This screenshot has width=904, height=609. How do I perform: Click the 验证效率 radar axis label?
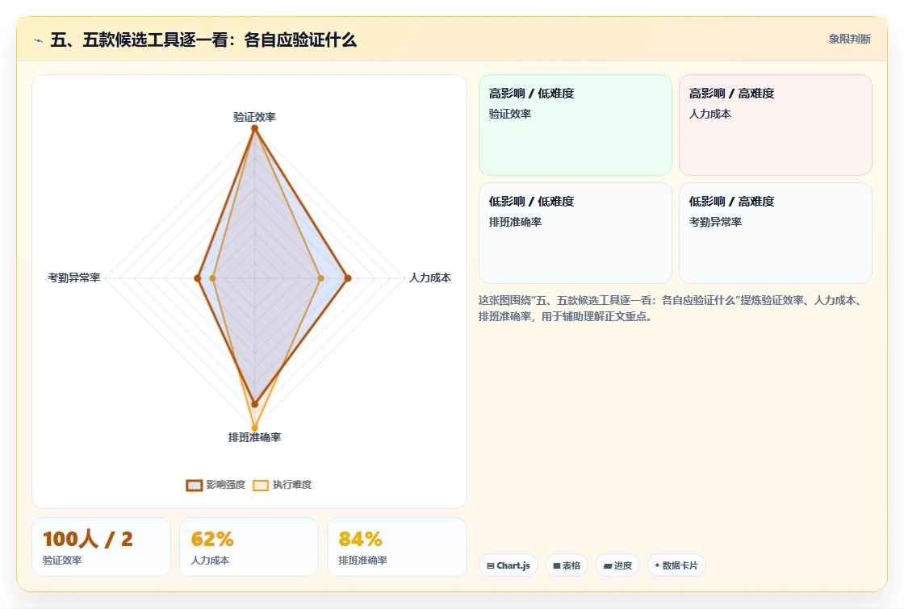point(254,117)
